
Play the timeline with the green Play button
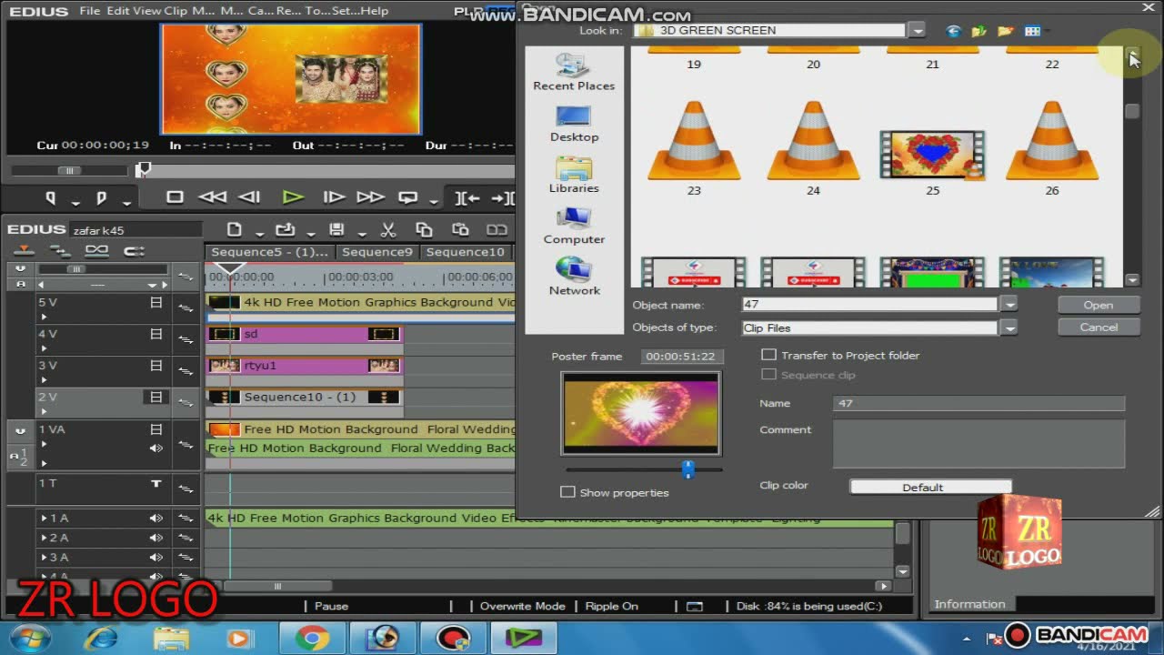[292, 196]
